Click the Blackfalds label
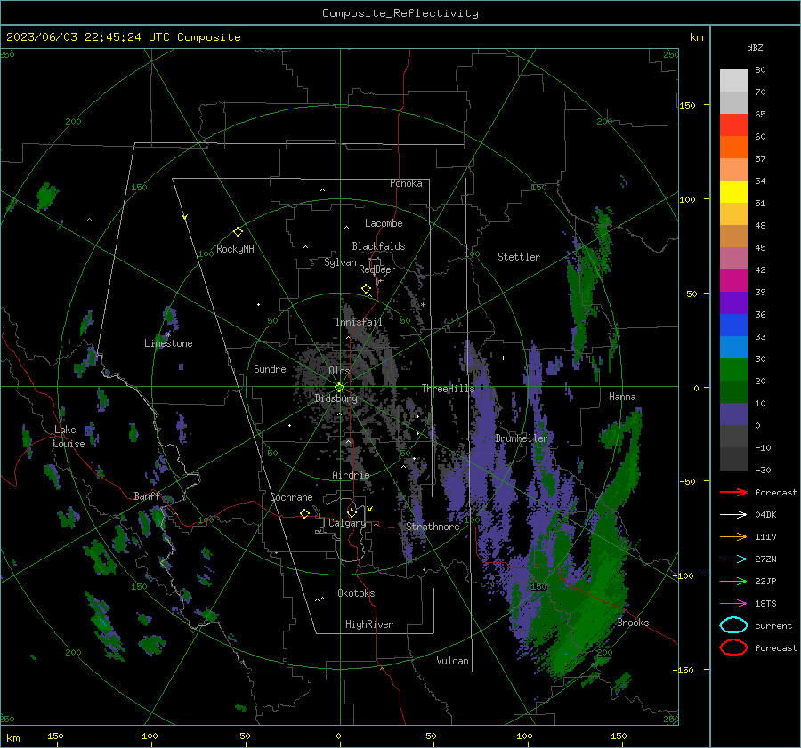This screenshot has width=801, height=748. click(378, 246)
